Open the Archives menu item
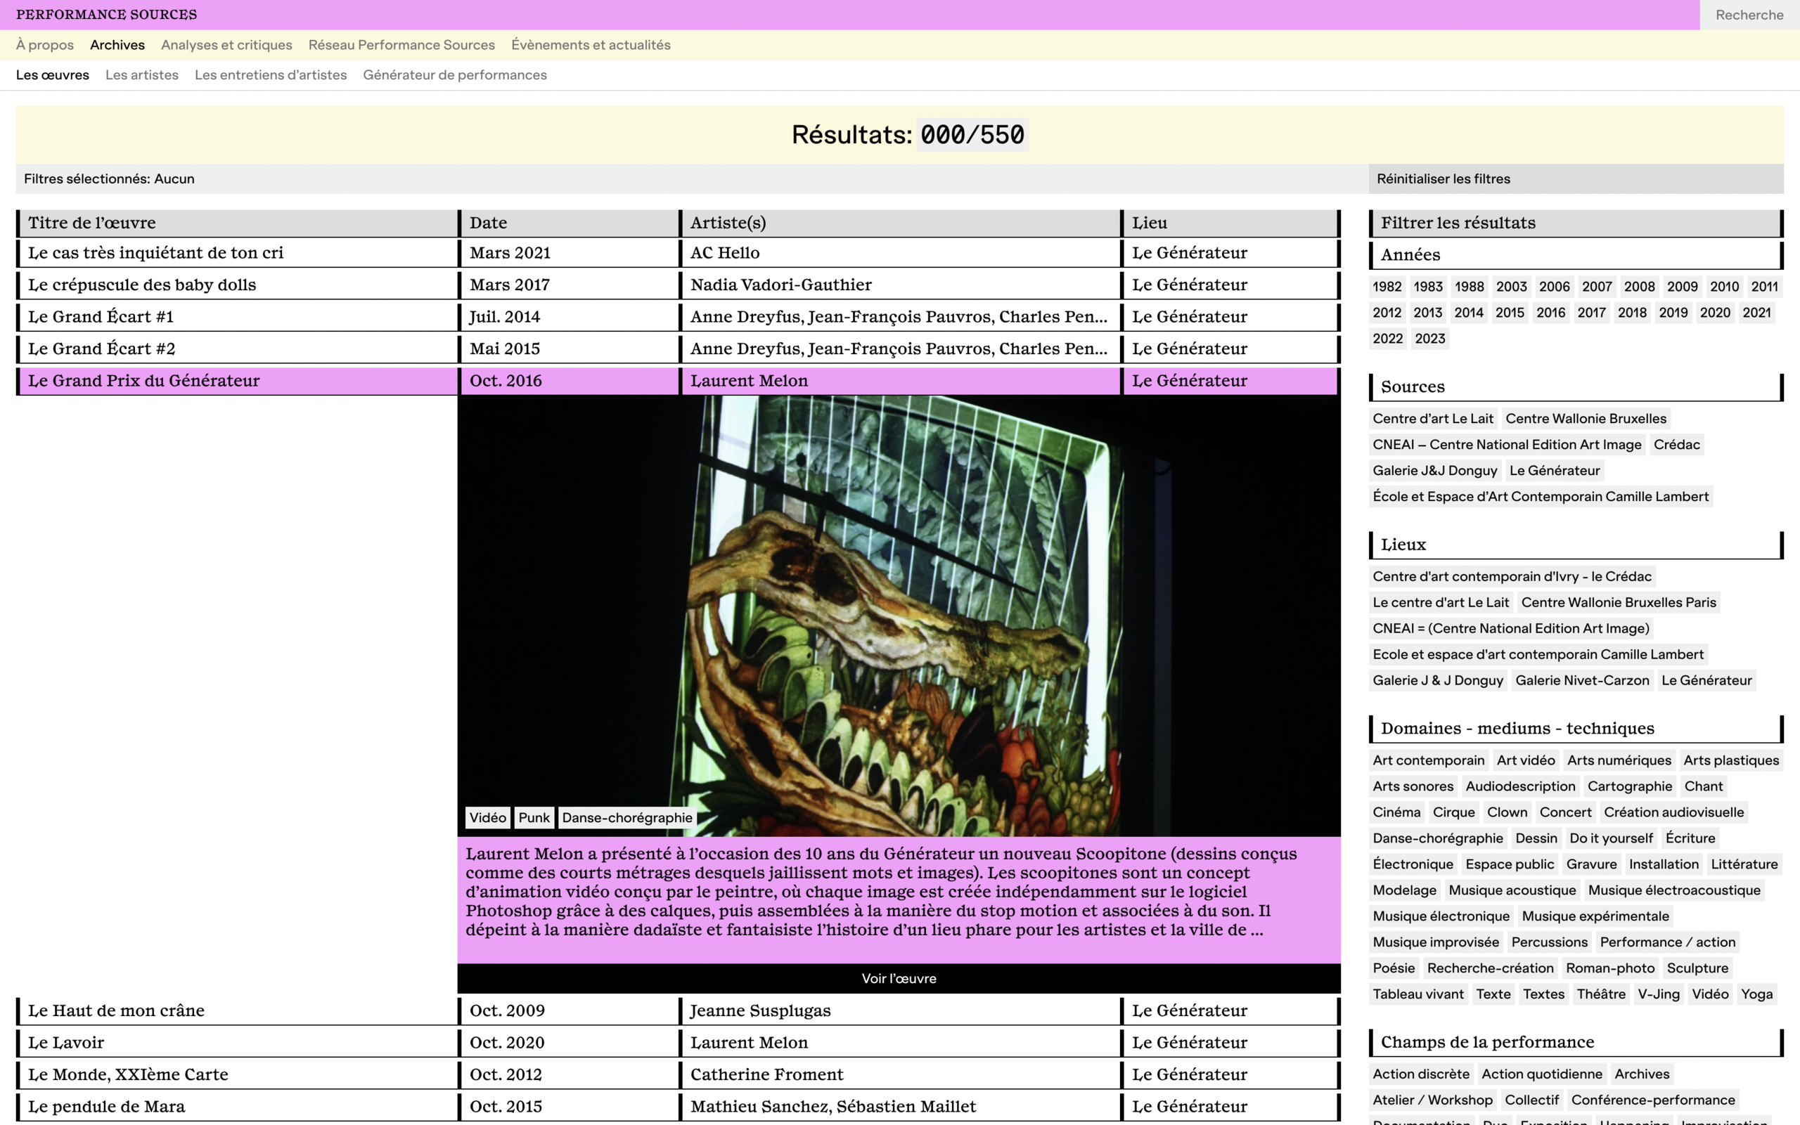 [117, 45]
